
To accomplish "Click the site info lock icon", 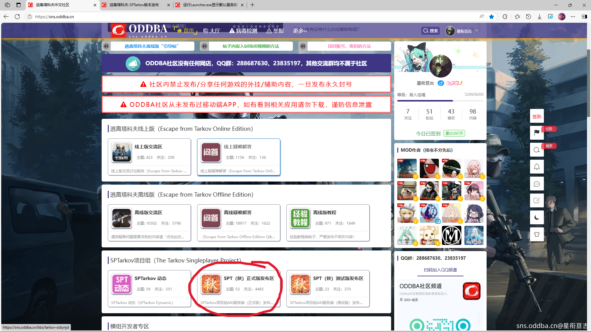I will click(x=30, y=17).
